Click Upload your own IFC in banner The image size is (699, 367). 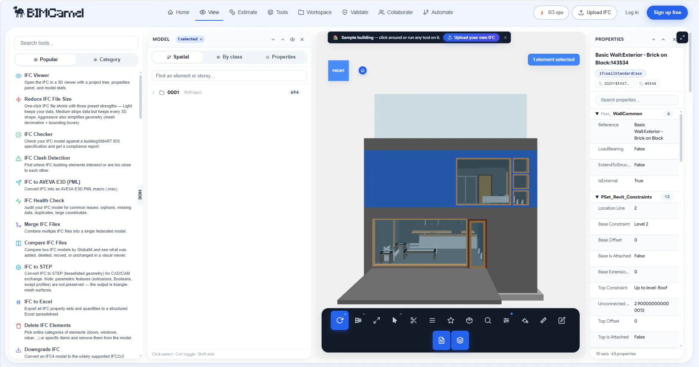pos(471,37)
